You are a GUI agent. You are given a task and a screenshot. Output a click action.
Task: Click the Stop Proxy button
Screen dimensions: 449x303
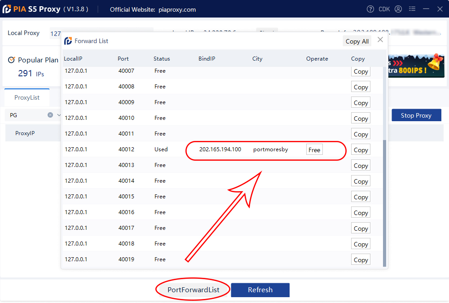[x=416, y=115]
